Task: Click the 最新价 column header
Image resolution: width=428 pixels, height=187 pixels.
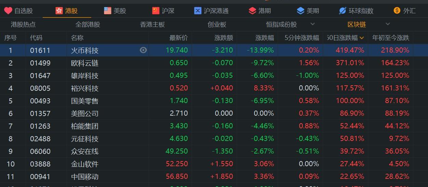Action: 178,38
